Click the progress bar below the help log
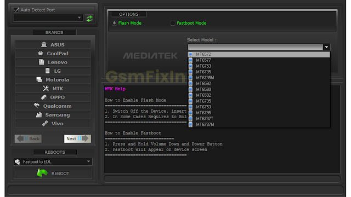This screenshot has height=197, width=351. click(222, 179)
